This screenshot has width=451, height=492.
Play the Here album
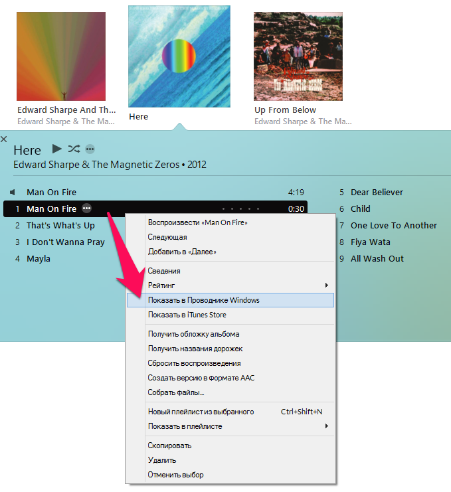[57, 149]
